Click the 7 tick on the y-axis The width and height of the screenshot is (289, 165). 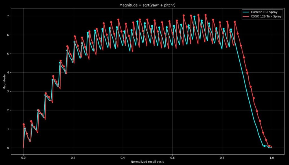tap(8, 16)
